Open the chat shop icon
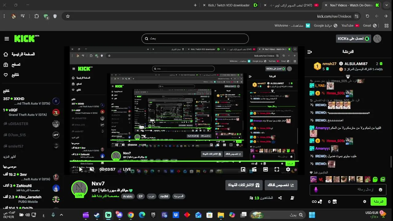Viewport: 393px width, 221px height. point(335,202)
